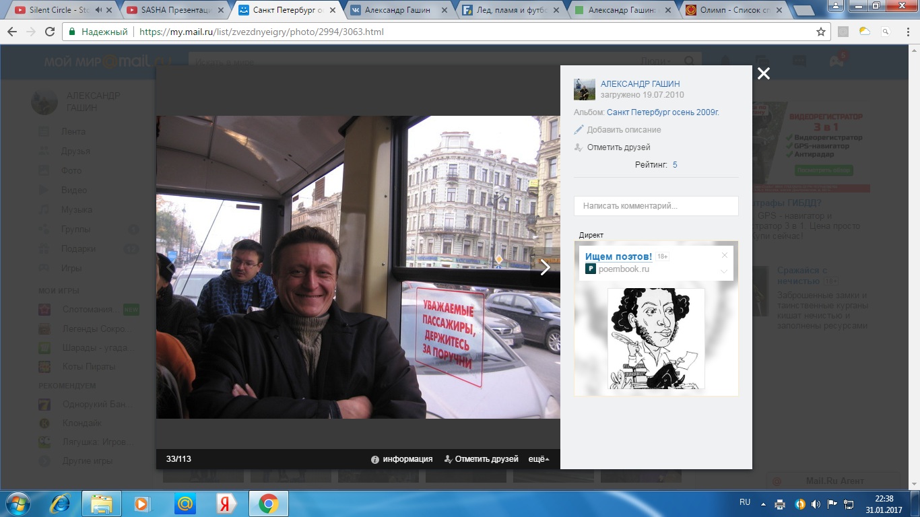This screenshot has width=920, height=517.
Task: Open Музыка in the left sidebar
Action: point(77,210)
